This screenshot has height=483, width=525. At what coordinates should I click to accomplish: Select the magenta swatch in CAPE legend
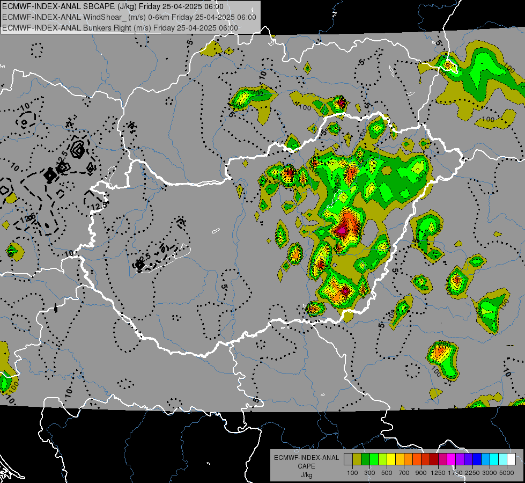452,459
